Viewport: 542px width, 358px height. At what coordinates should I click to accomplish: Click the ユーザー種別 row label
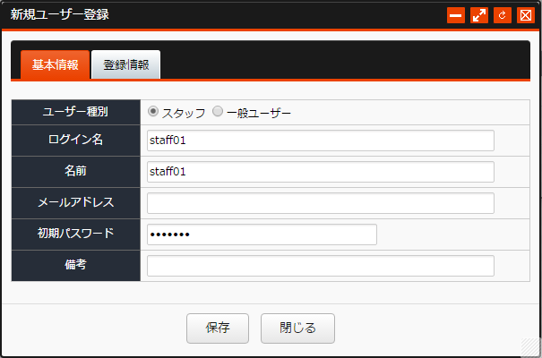coord(75,112)
